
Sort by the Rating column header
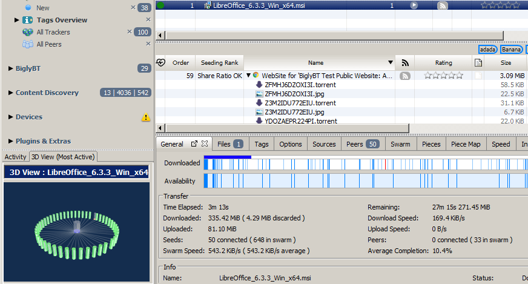coord(443,62)
